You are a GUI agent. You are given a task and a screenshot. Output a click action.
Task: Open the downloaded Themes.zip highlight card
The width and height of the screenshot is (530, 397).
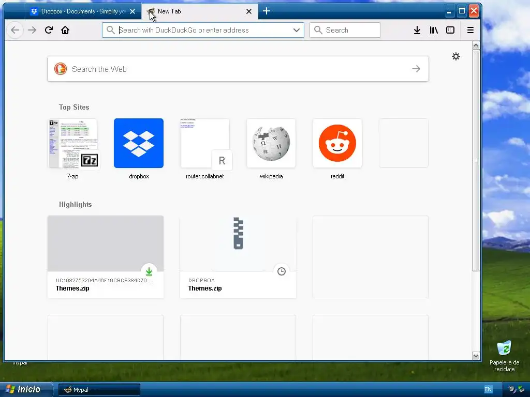pyautogui.click(x=106, y=257)
